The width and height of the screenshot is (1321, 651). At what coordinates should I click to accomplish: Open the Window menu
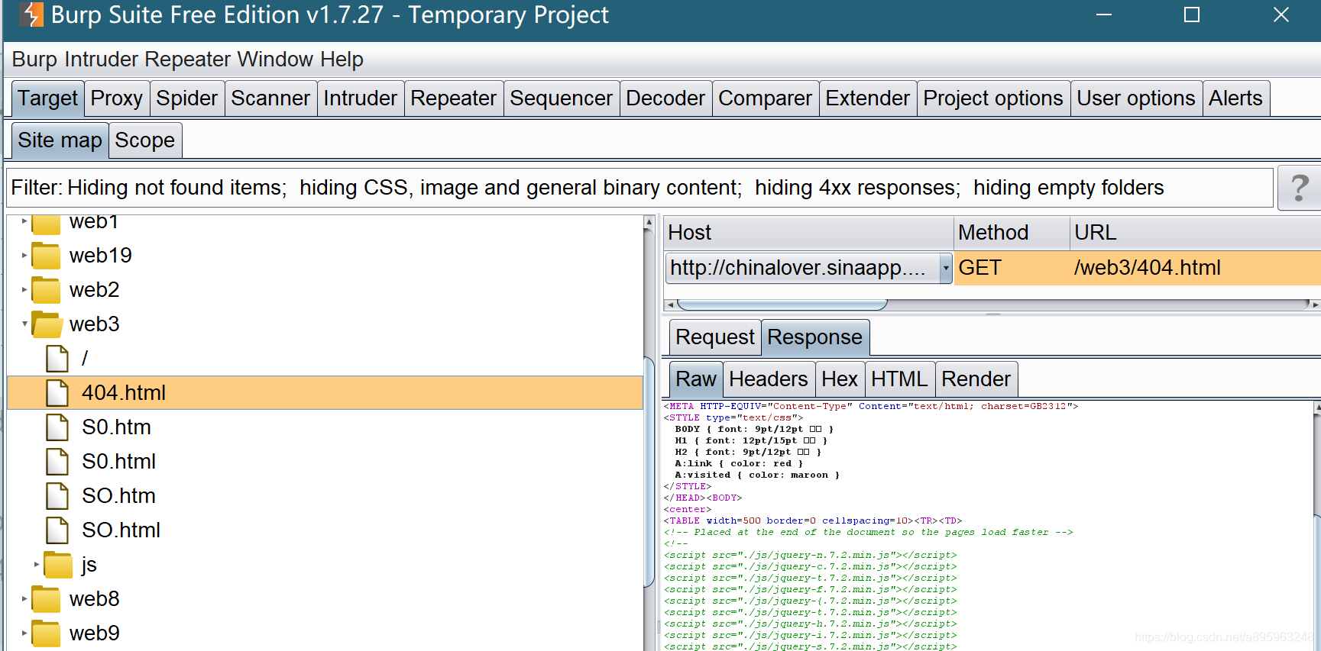click(x=275, y=60)
